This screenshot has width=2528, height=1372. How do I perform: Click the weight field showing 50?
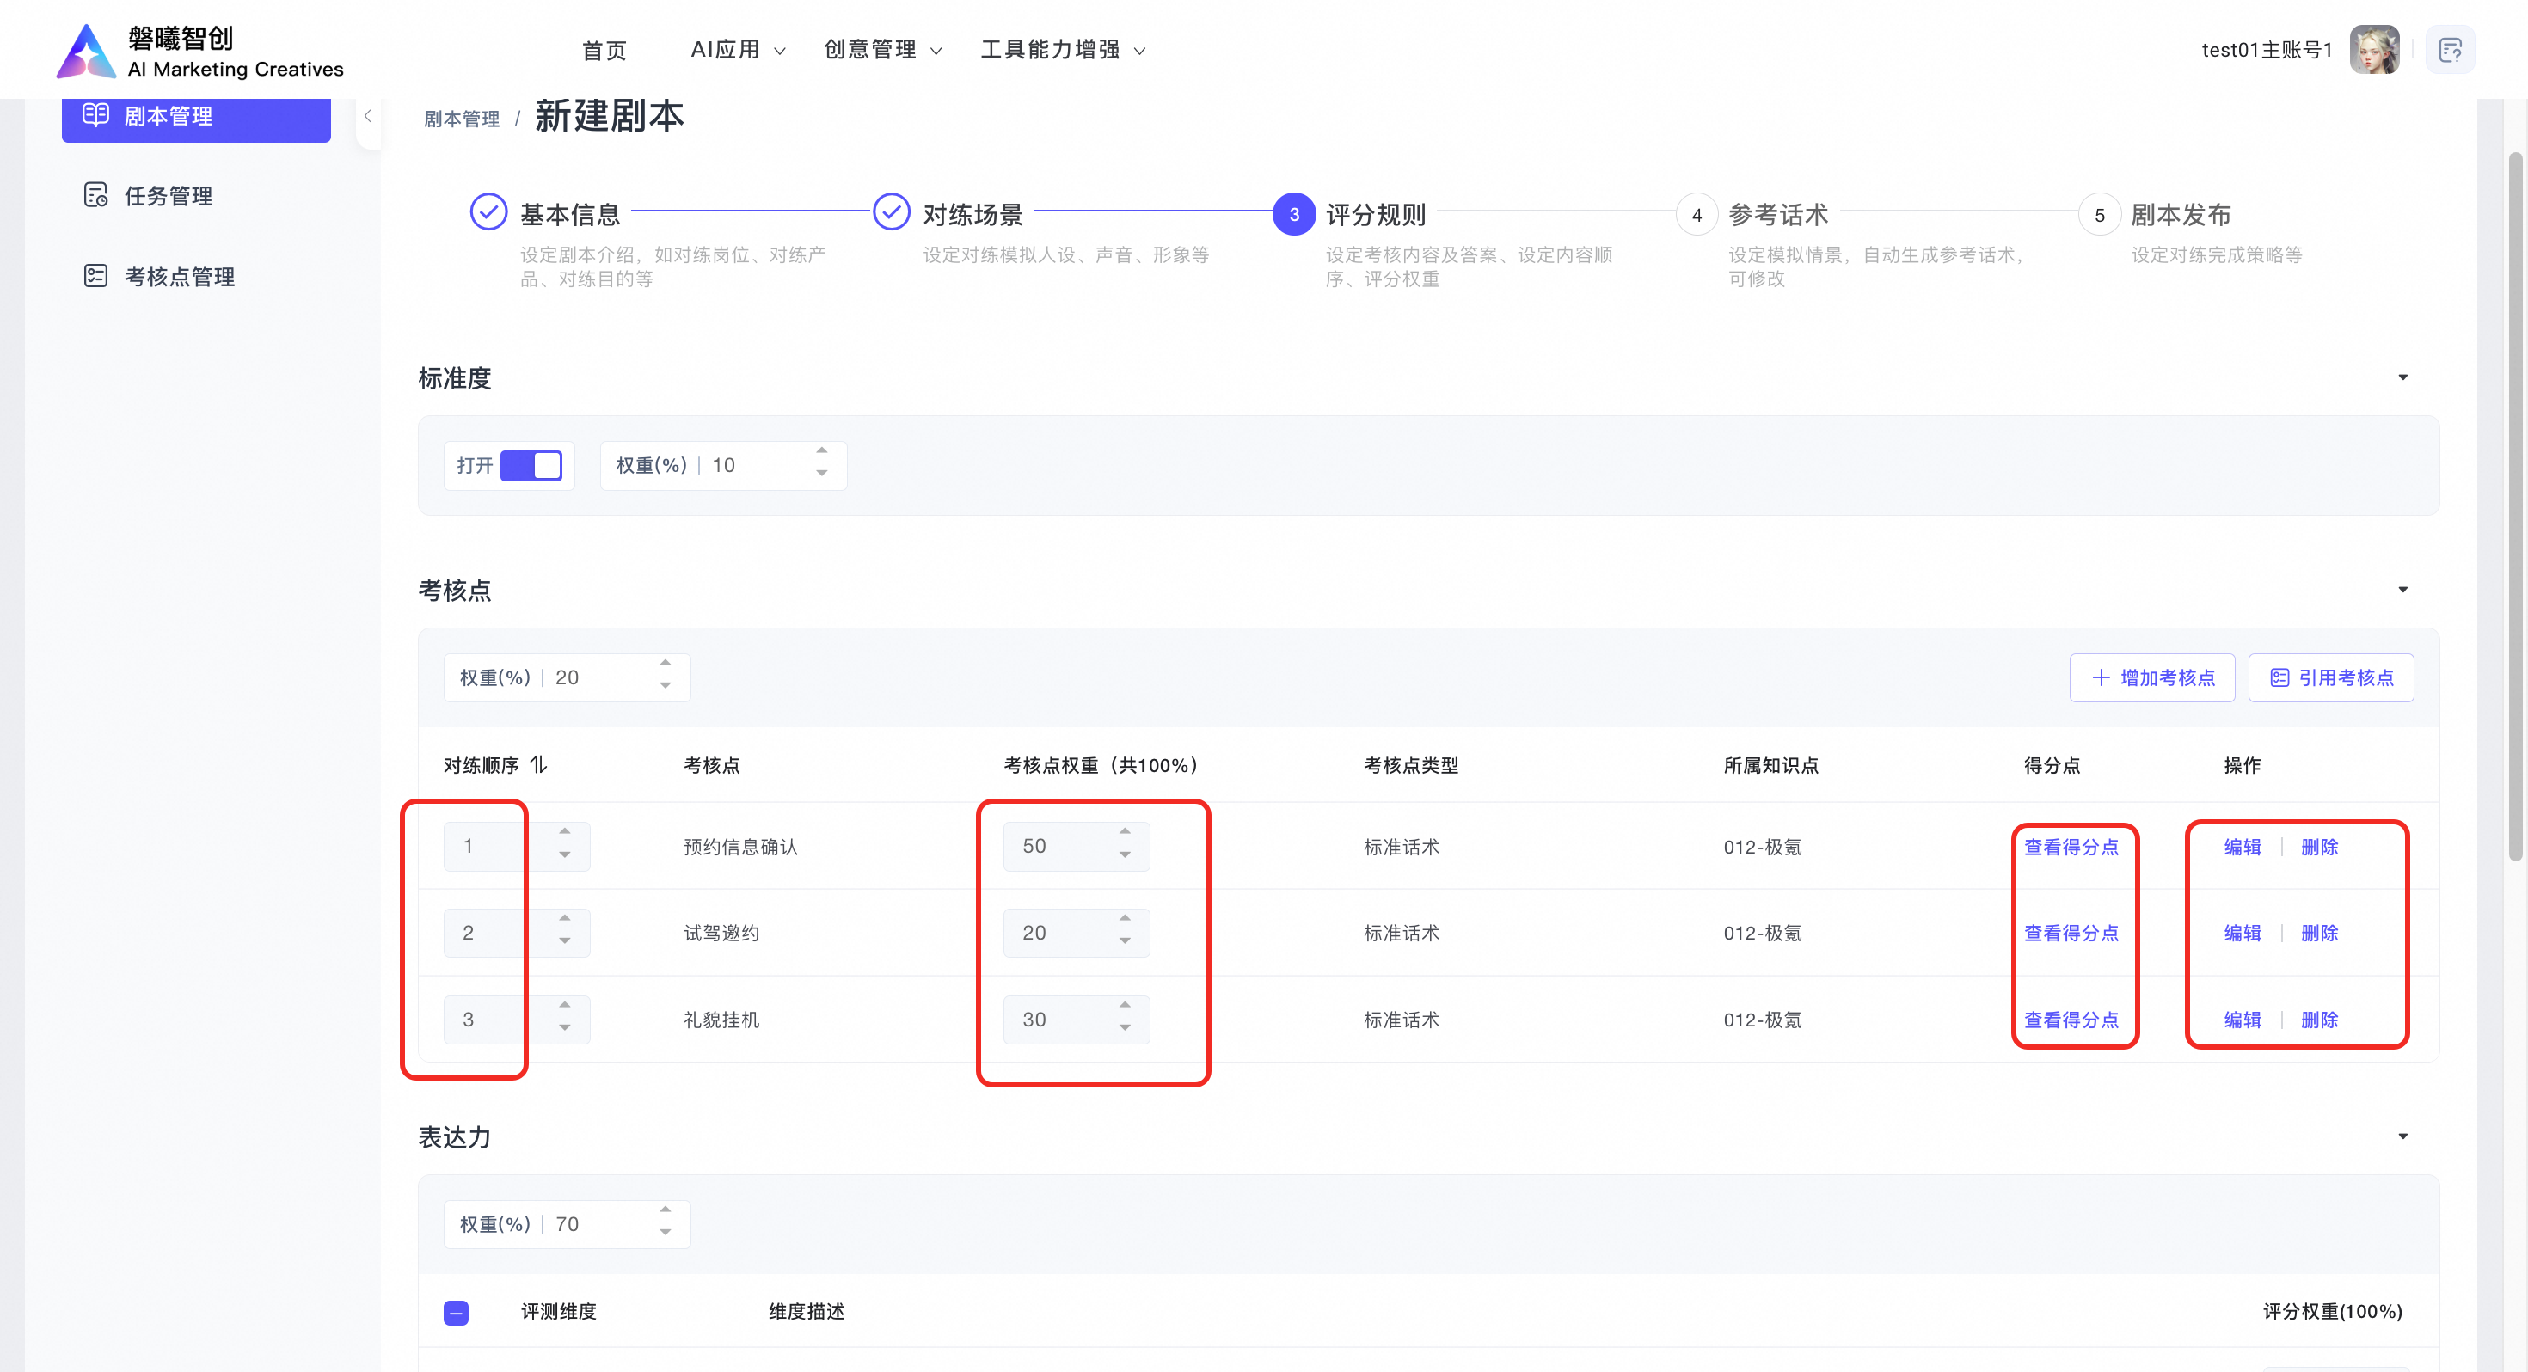coord(1076,846)
